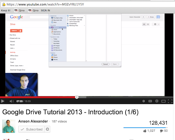The image size is (175, 140).
Task: Open the Keep It! bookmark
Action: [6, 10]
